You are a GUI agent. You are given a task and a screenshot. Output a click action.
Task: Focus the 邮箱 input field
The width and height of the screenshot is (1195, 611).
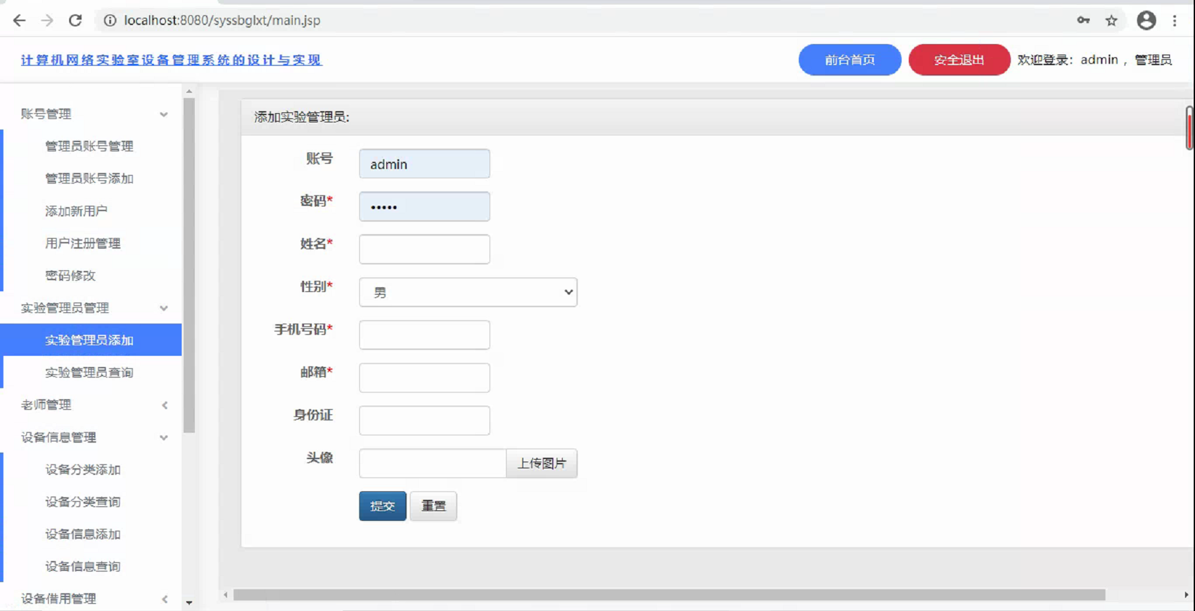pos(424,378)
